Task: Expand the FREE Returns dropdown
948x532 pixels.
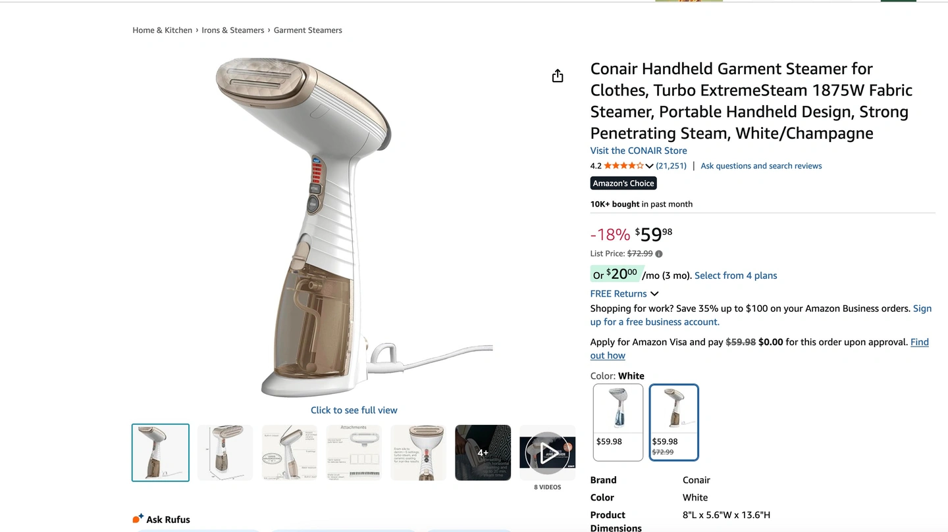Action: pyautogui.click(x=624, y=294)
